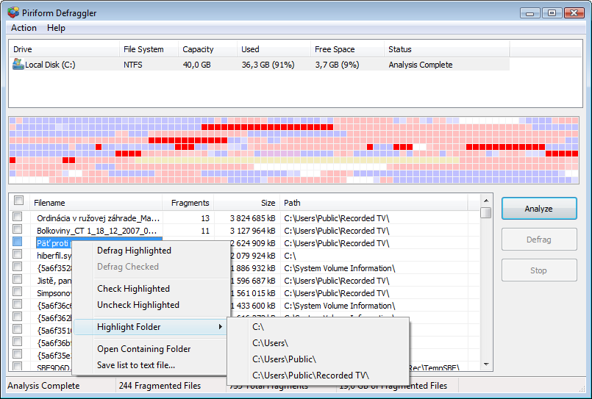592x399 pixels.
Task: Select Open Containing Folder menu entry
Action: pyautogui.click(x=144, y=349)
